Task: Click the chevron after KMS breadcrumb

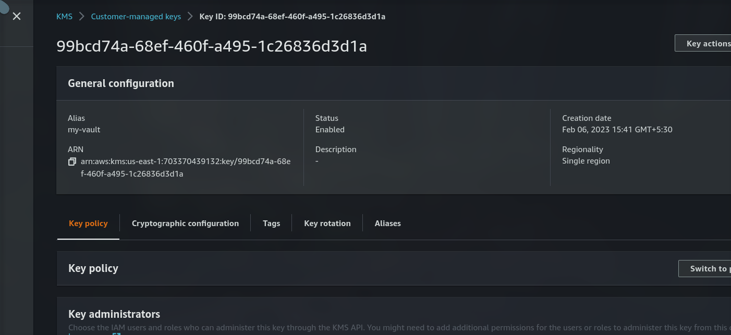Action: pyautogui.click(x=82, y=17)
